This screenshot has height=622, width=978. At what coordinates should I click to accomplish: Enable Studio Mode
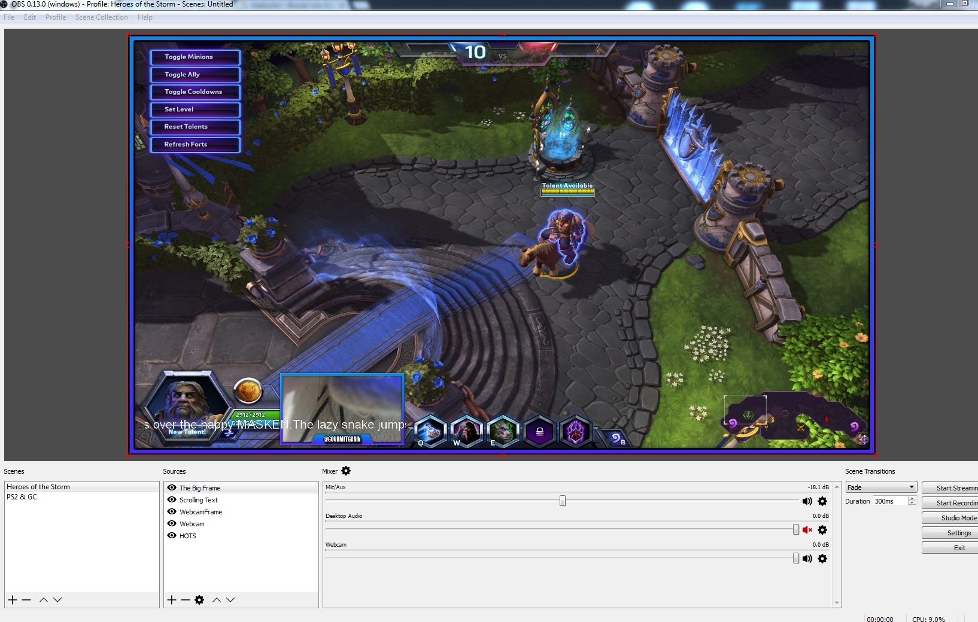pos(950,518)
